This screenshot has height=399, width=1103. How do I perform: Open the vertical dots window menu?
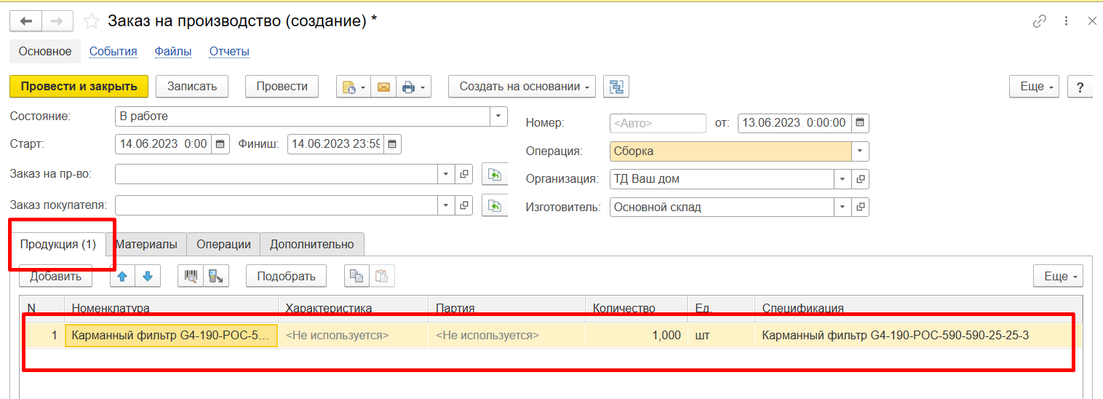[x=1067, y=22]
